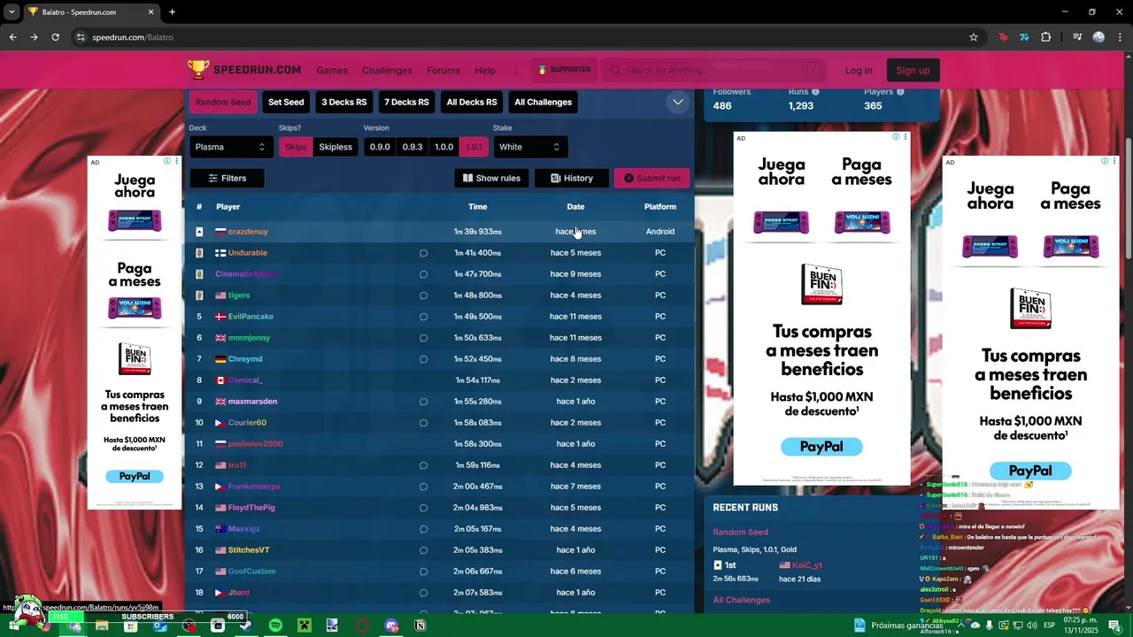Select version 0.9.0

click(380, 147)
